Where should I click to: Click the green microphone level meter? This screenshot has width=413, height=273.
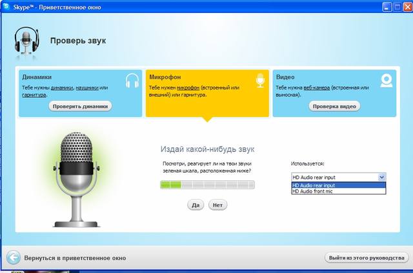pyautogui.click(x=207, y=185)
